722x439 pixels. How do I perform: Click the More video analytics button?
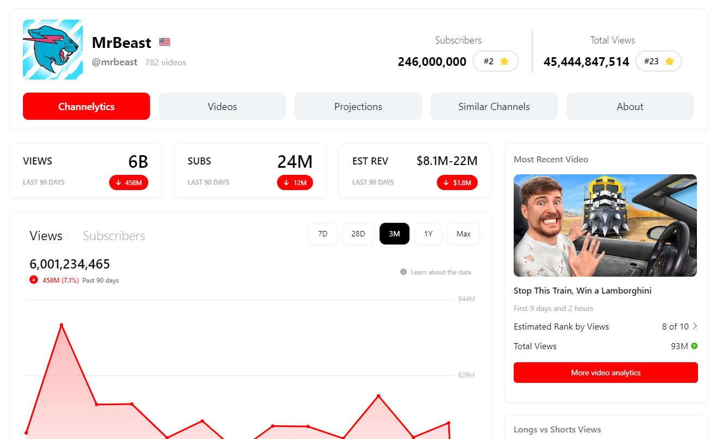(x=605, y=373)
